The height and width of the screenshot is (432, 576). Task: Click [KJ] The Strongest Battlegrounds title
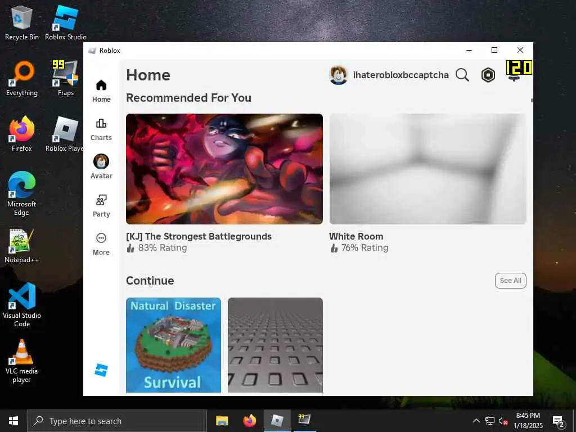(x=199, y=236)
